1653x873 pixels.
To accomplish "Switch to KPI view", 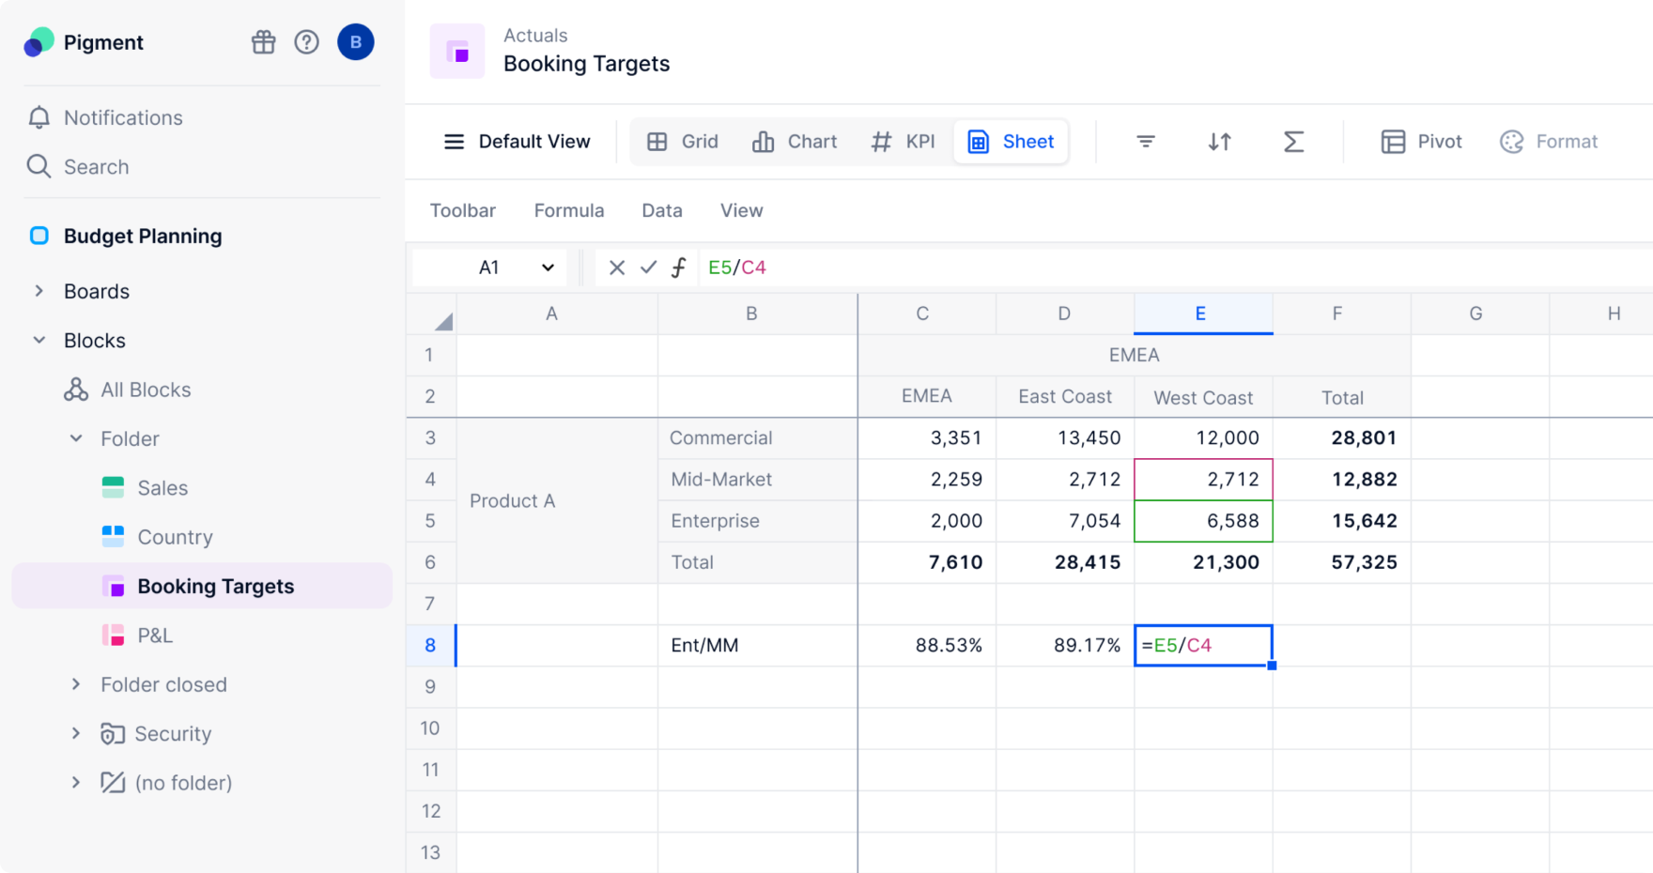I will tap(903, 142).
